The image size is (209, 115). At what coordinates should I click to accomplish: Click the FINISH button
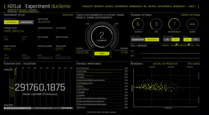(102, 54)
